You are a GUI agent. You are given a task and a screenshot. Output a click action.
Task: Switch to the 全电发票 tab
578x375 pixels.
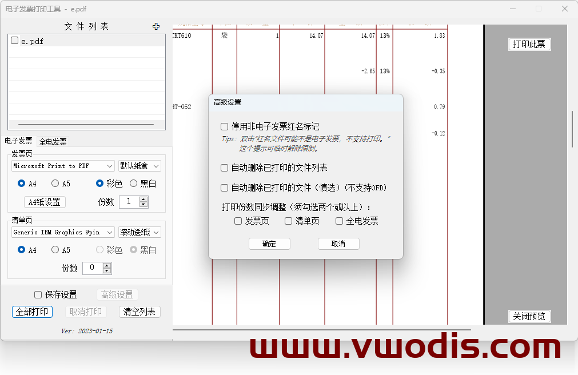(52, 141)
